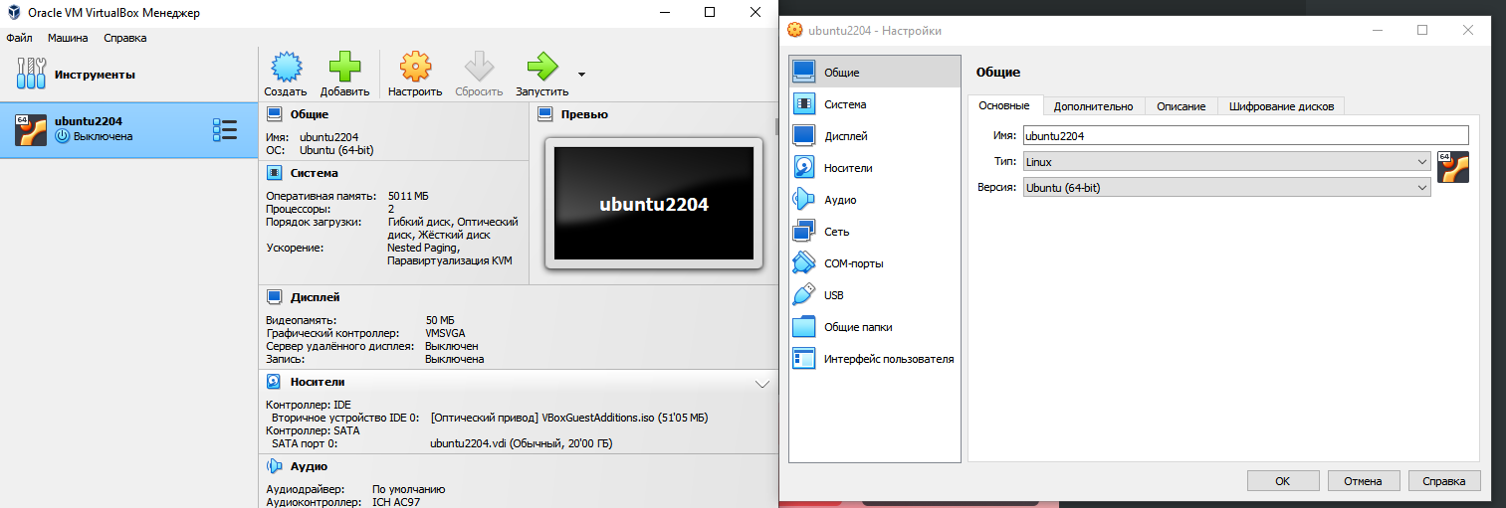The height and width of the screenshot is (508, 1506).
Task: Start the VM with Запустить arrow icon
Action: click(x=542, y=67)
